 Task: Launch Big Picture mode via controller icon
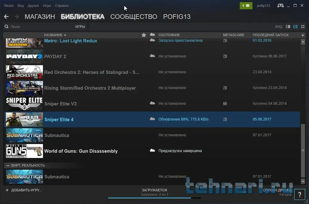pyautogui.click(x=281, y=6)
